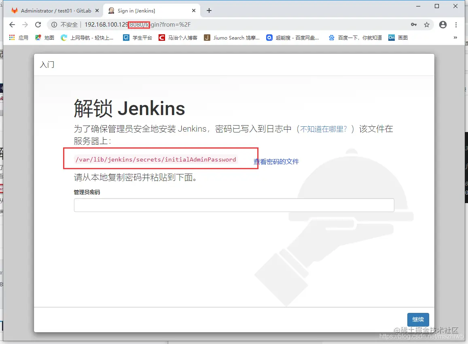Minimize the Chrome window
Screen dimensions: 468x344
[x=418, y=6]
